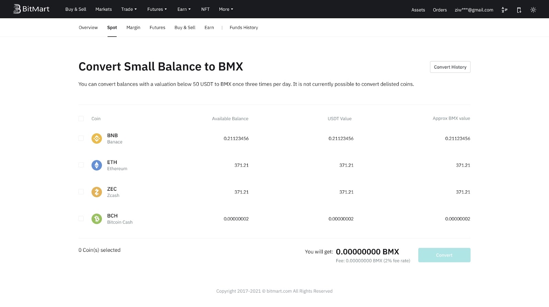The height and width of the screenshot is (307, 549).
Task: Open NFT in top navigation
Action: click(x=205, y=9)
